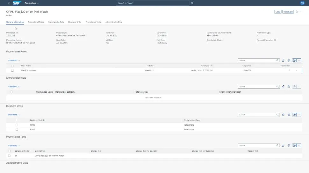Click export to spreadsheet icon in Business Units

294,115
